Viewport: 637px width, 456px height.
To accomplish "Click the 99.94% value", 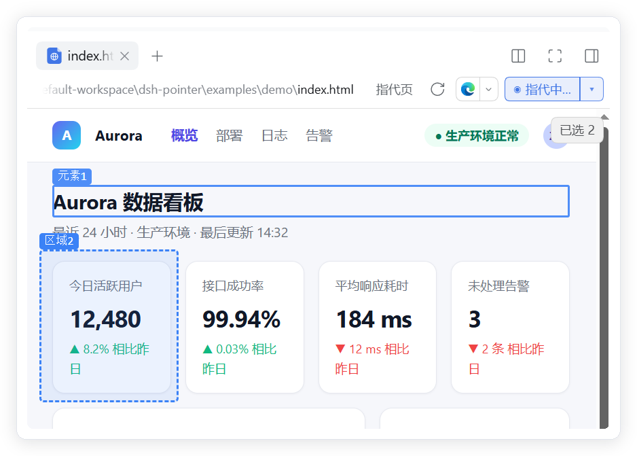I will pos(241,319).
